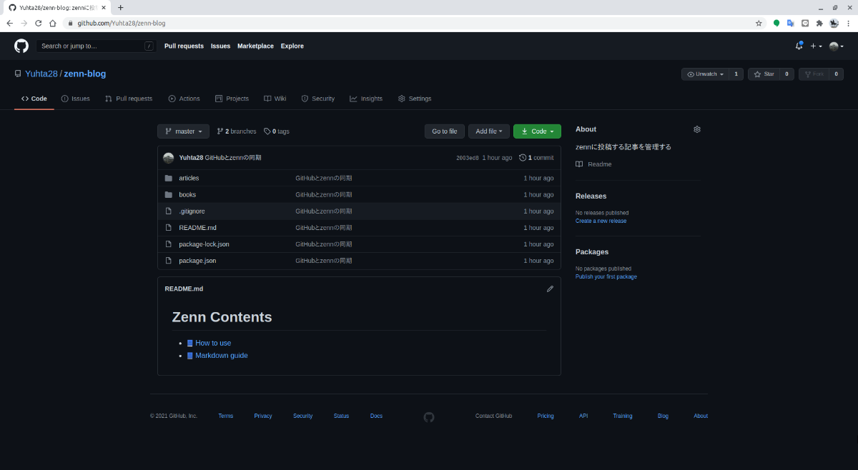This screenshot has width=858, height=470.
Task: Star the zenn-blog repository
Action: pos(764,74)
